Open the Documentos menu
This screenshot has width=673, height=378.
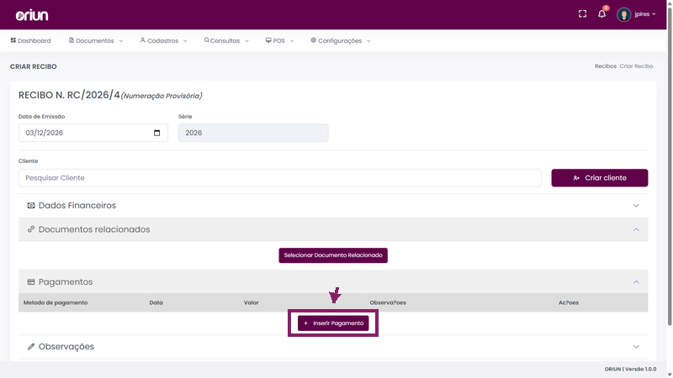tap(96, 40)
